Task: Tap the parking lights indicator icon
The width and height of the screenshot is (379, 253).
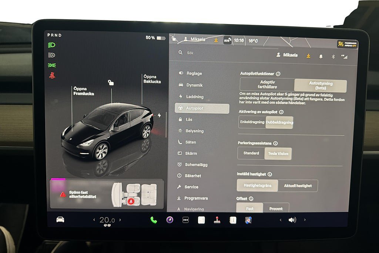Action: pyautogui.click(x=52, y=65)
